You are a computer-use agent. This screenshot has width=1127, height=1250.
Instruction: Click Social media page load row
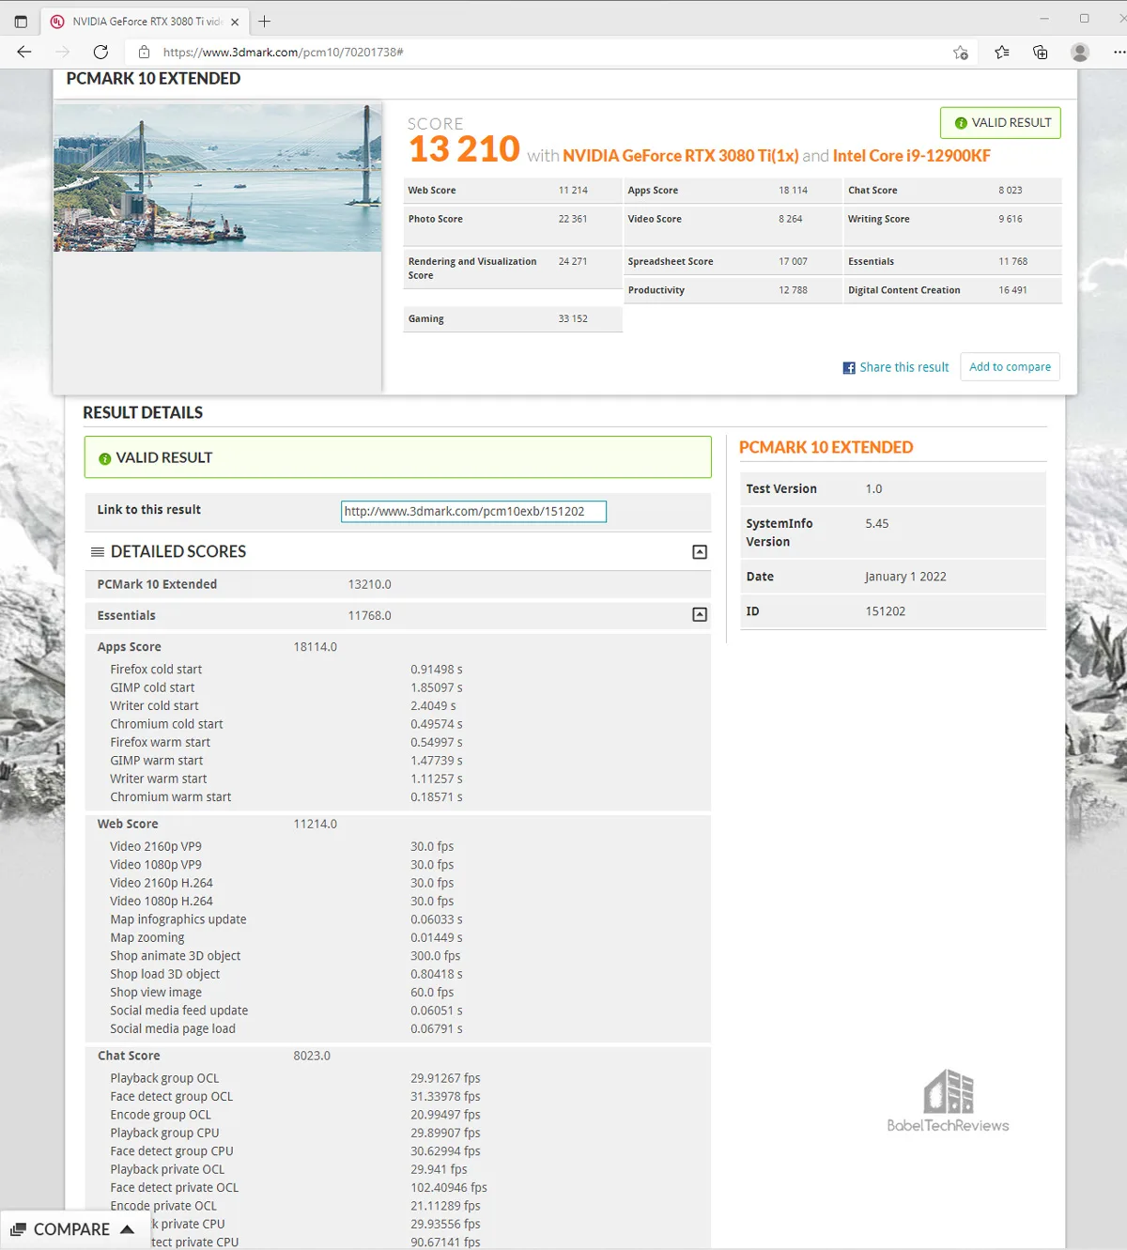pyautogui.click(x=397, y=1029)
